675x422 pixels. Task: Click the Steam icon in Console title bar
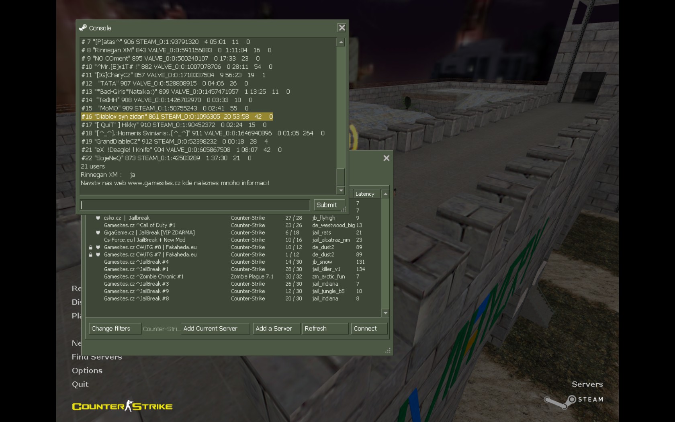pos(83,28)
